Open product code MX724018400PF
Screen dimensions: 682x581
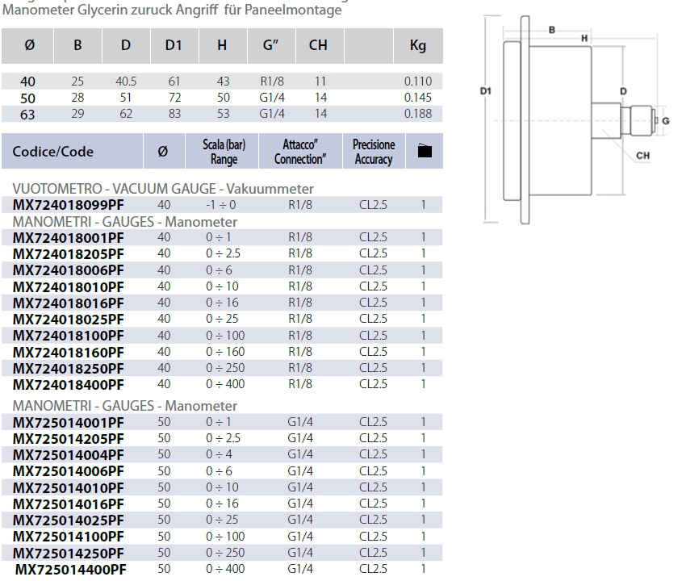pyautogui.click(x=69, y=385)
